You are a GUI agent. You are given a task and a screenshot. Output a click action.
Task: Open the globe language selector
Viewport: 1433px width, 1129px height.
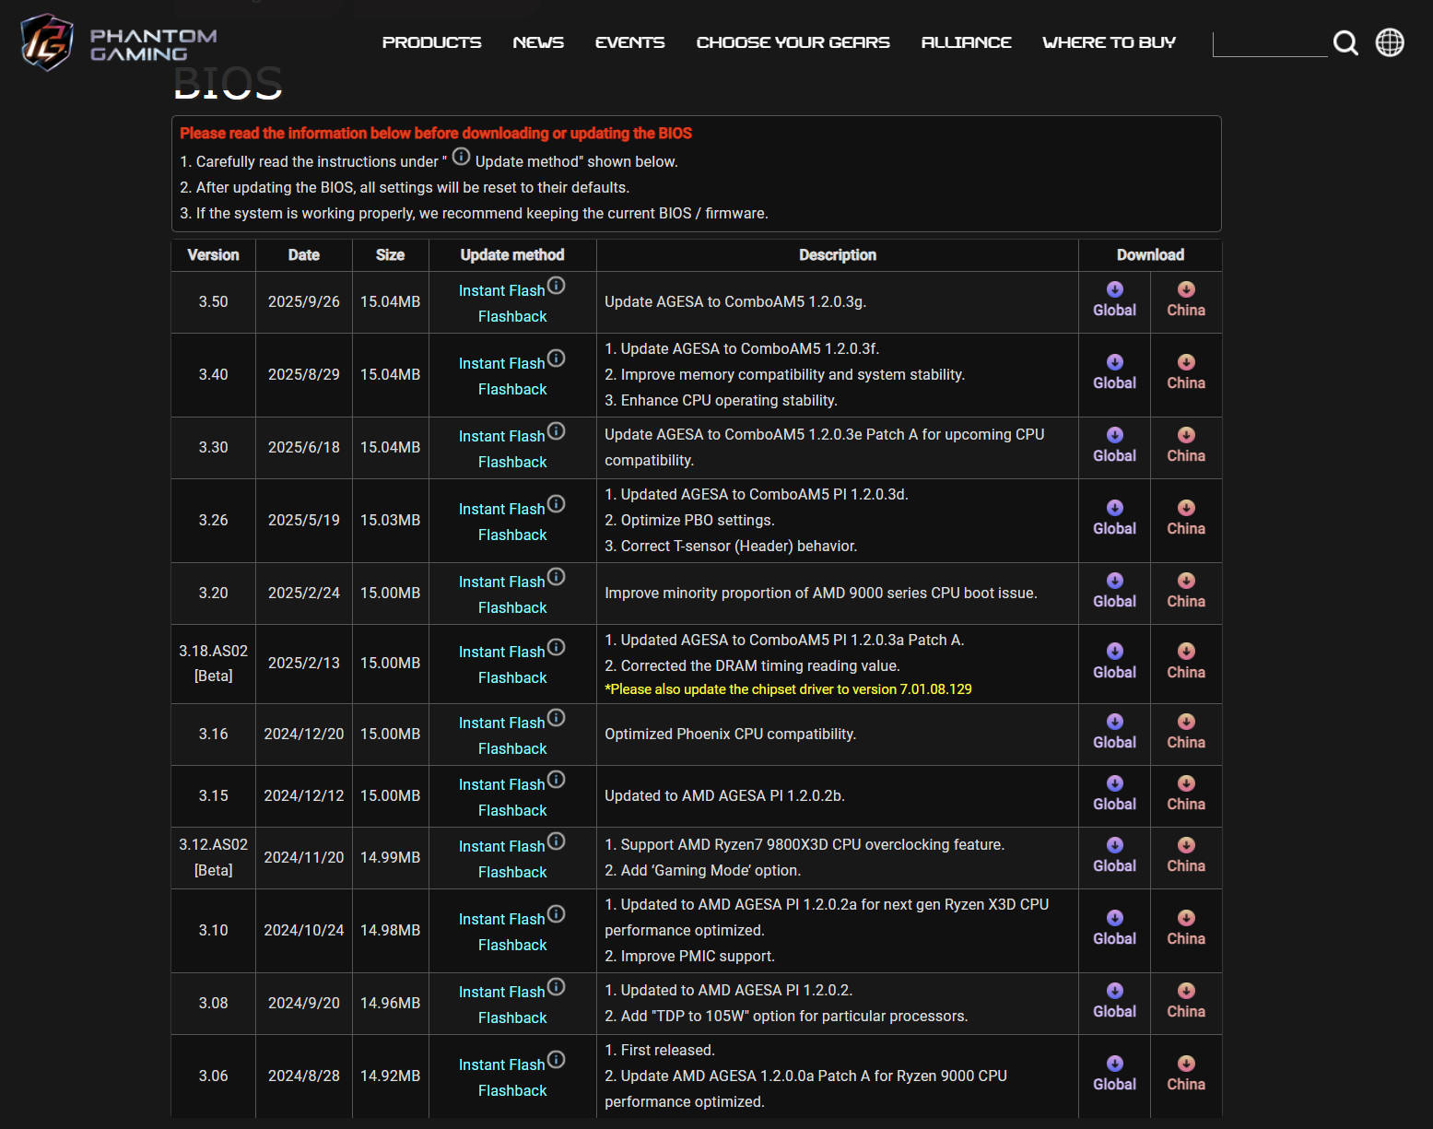1390,42
